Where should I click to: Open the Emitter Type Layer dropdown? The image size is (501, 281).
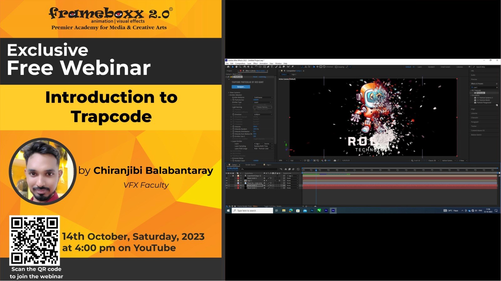pos(263,102)
